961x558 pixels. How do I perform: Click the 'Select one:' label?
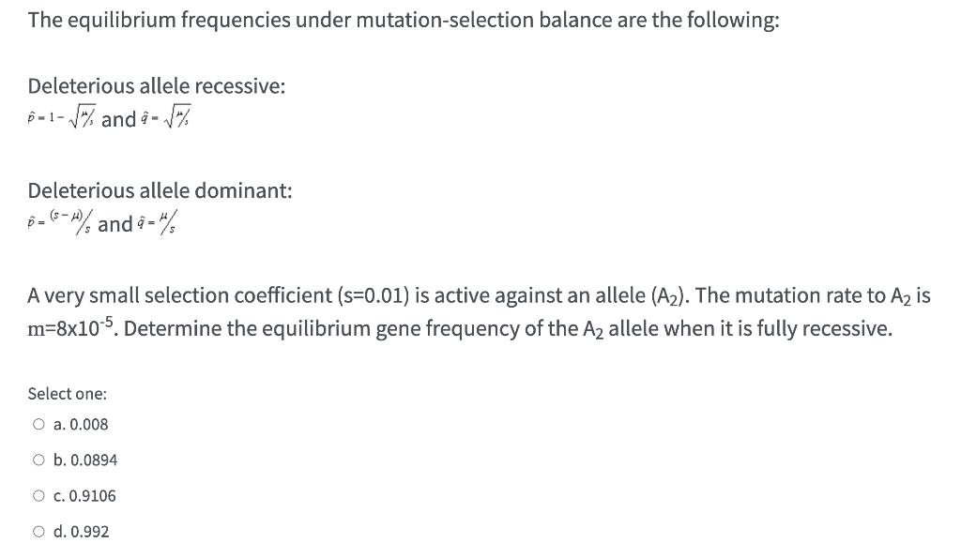click(68, 393)
